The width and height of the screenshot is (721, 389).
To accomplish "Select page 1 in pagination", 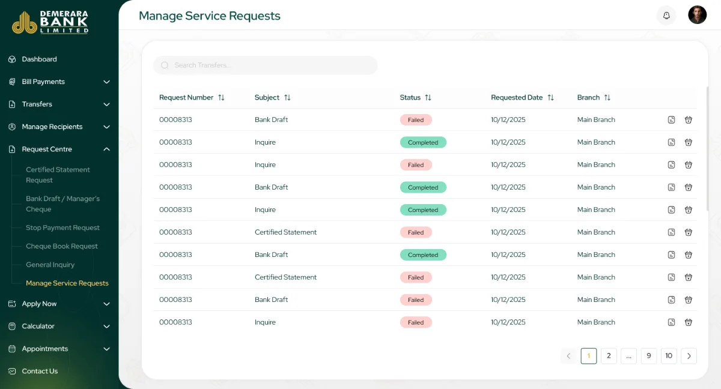I will [589, 356].
